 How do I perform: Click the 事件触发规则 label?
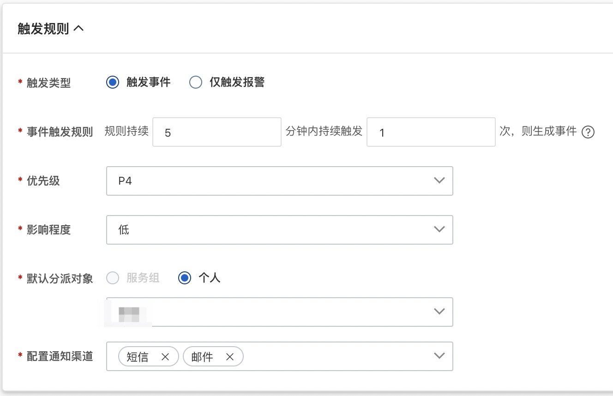click(x=60, y=132)
